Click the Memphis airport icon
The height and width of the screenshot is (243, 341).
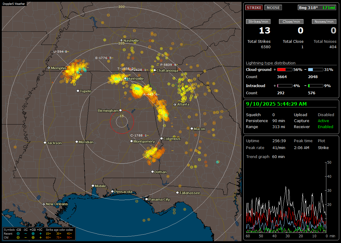point(49,68)
